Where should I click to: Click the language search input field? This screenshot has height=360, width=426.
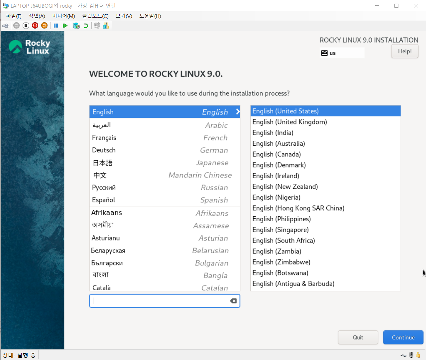[x=164, y=301]
